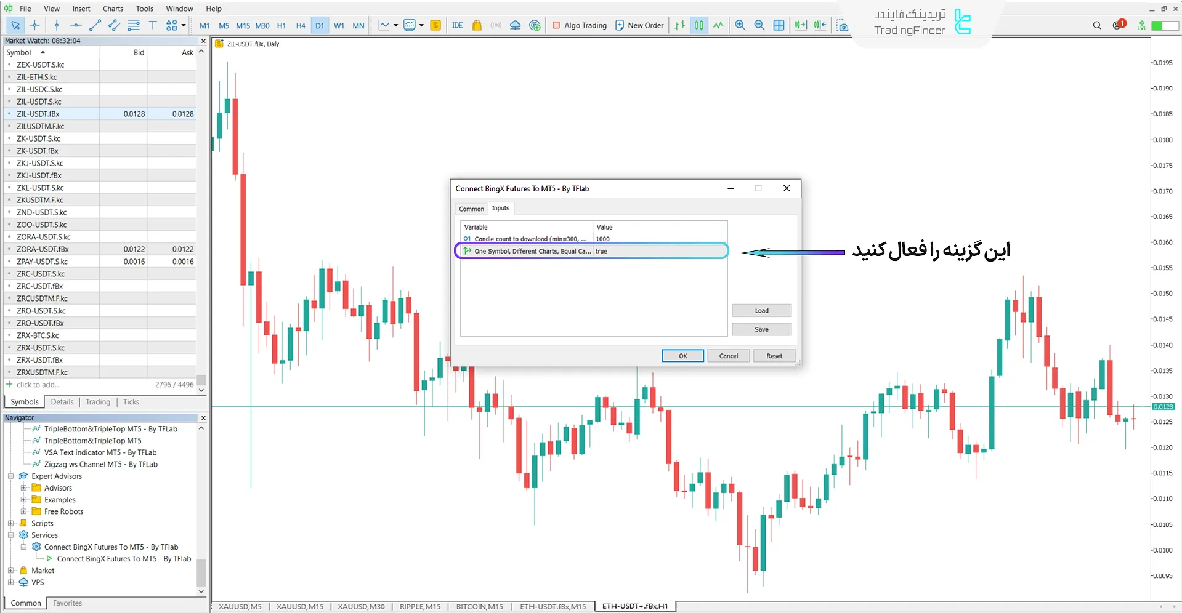Open the Charts menu
Image resolution: width=1182 pixels, height=613 pixels.
[113, 9]
